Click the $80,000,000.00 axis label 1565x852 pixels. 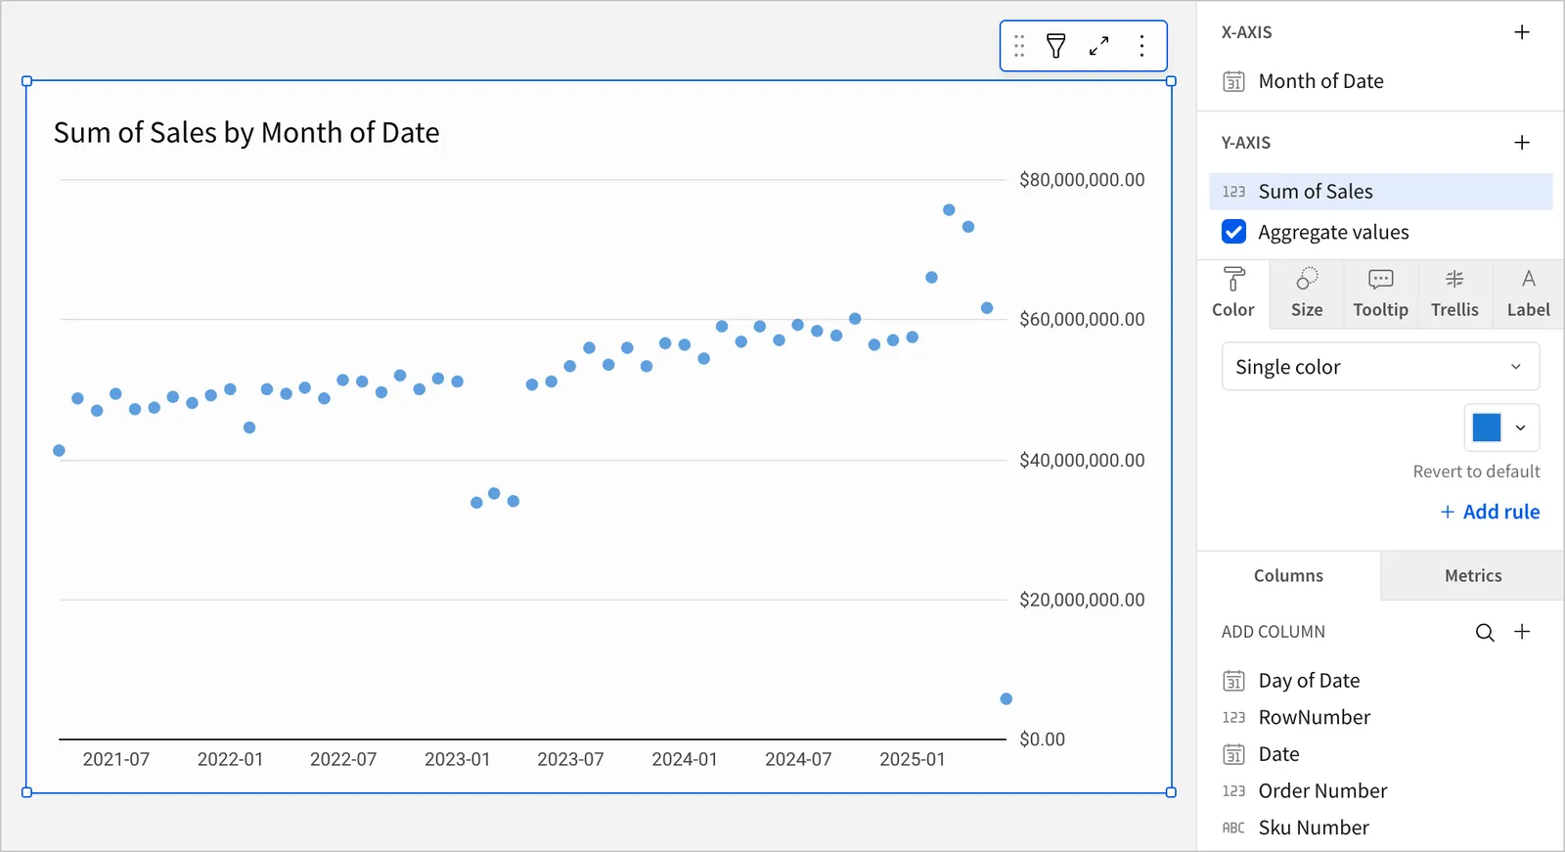pos(1082,180)
